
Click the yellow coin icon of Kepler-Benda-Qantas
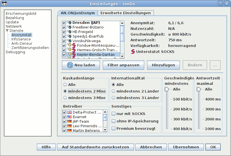coord(70,54)
